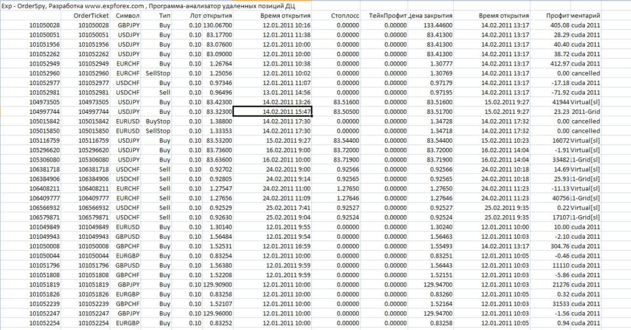Select the Символ column header cell
Image resolution: width=631 pixels, height=330 pixels.
tap(129, 16)
